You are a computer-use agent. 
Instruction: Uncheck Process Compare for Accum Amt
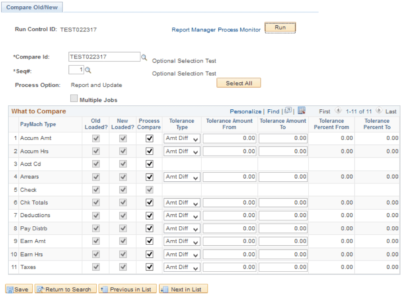click(x=149, y=139)
